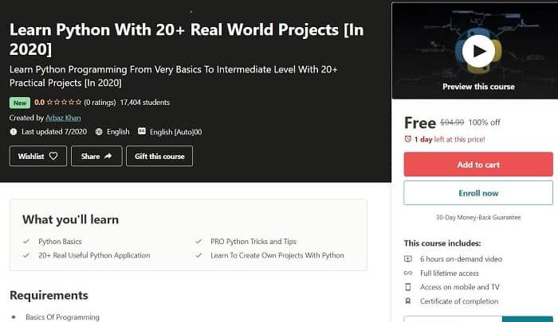The width and height of the screenshot is (558, 322).
Task: Play the course preview video
Action: [x=478, y=51]
